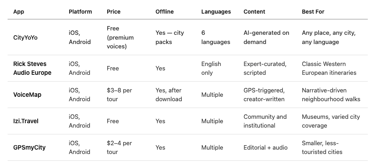Select Rick Steves Audio Europe name

[32, 68]
